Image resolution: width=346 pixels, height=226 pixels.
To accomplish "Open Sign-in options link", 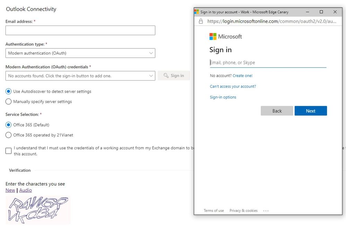I will tap(223, 97).
